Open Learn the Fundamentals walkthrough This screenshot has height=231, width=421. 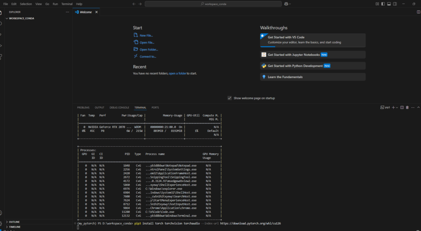313,77
